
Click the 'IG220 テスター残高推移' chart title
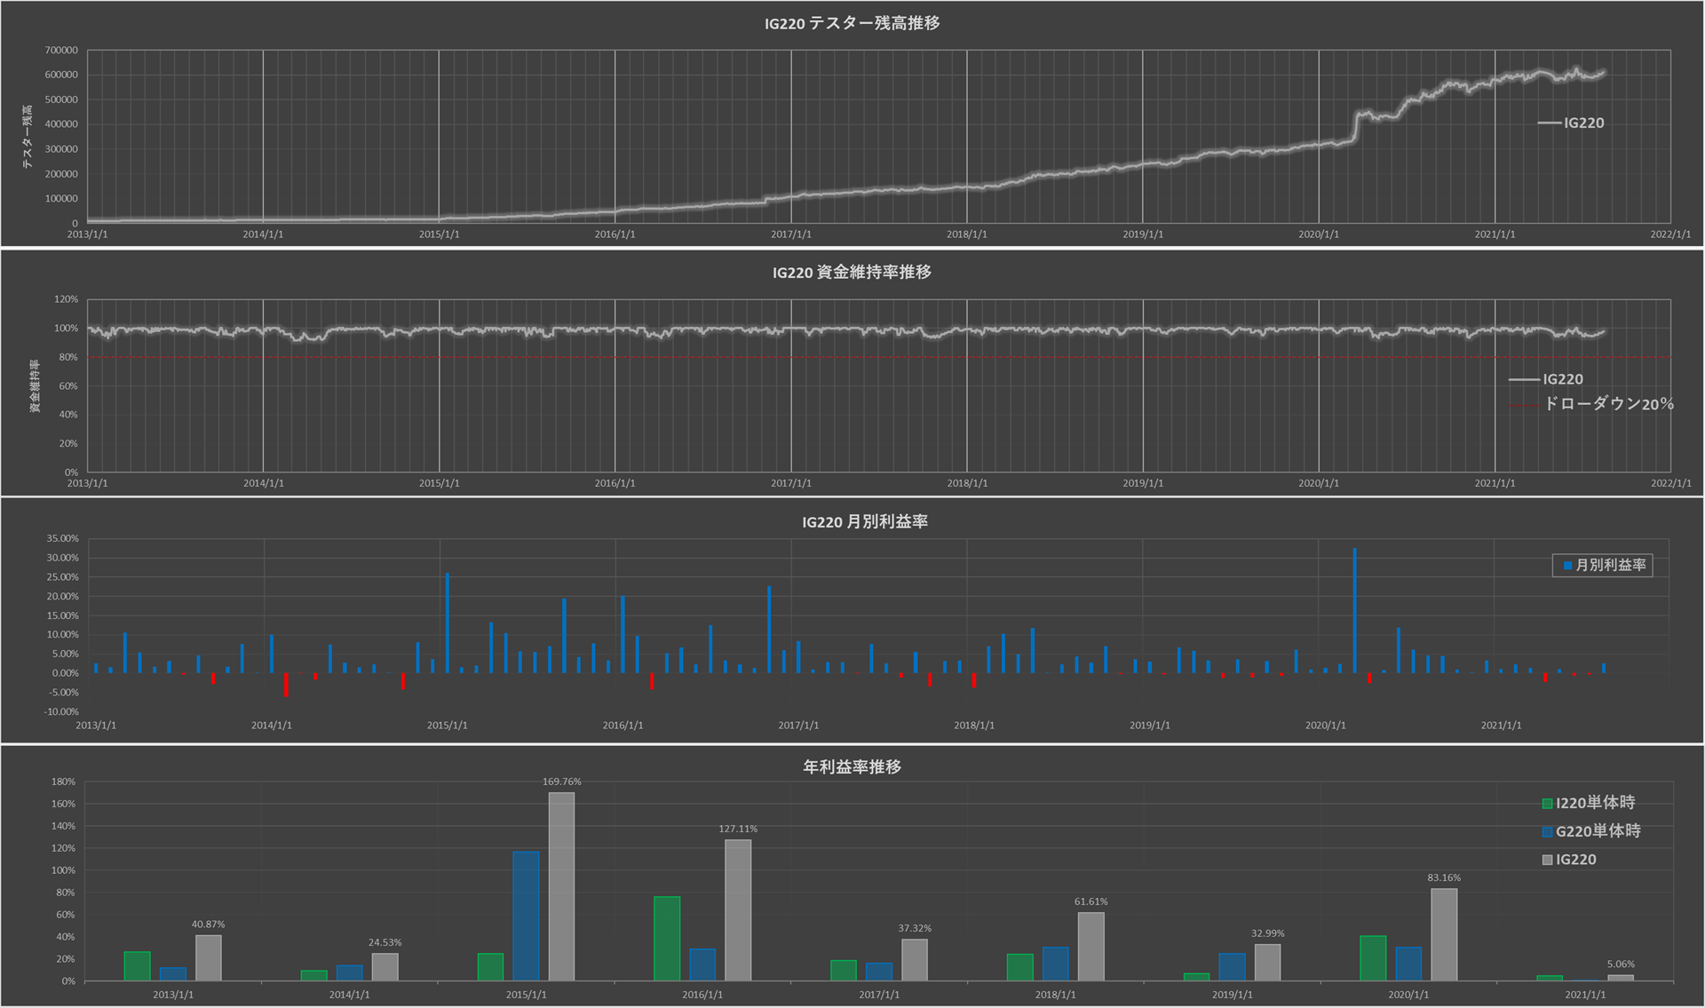(x=852, y=23)
